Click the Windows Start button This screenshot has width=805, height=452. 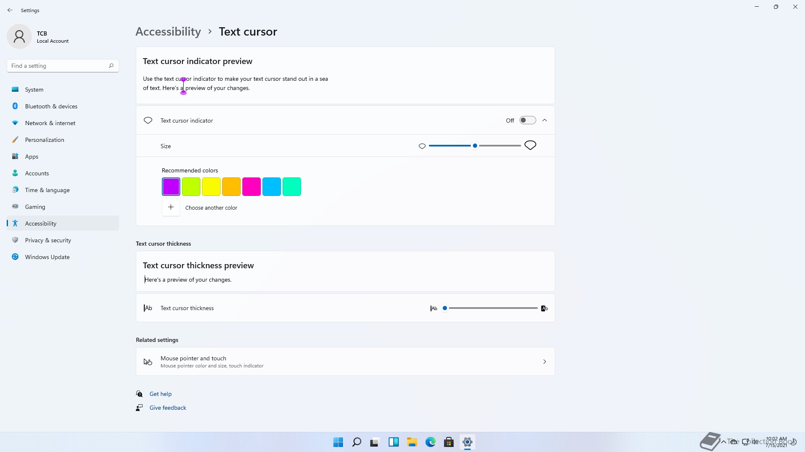click(x=338, y=442)
